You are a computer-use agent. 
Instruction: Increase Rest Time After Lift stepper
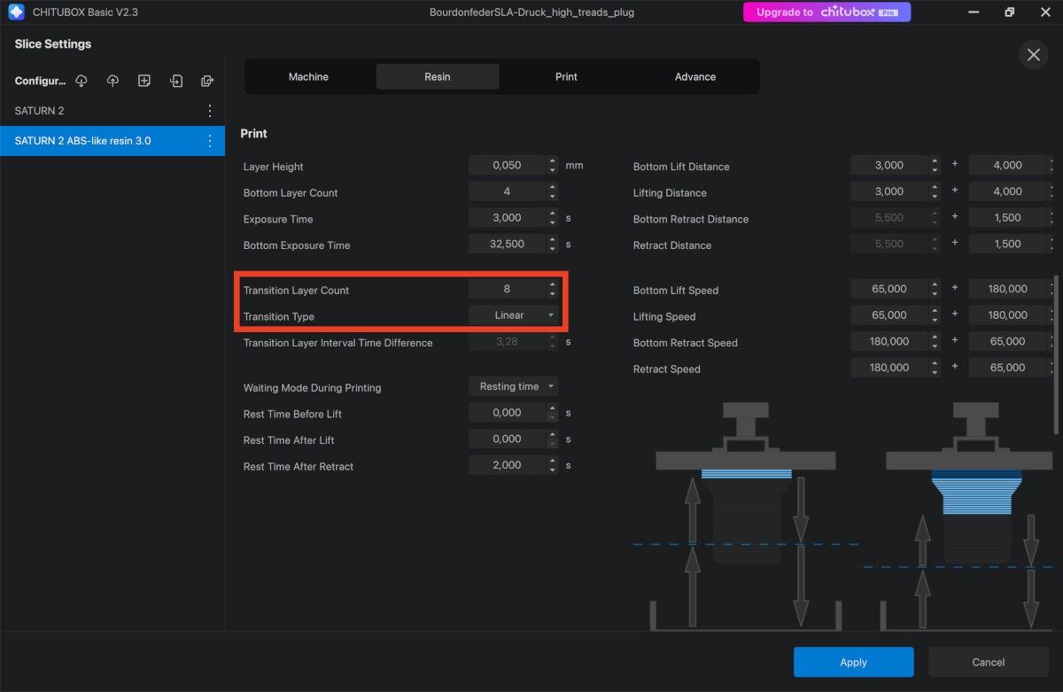553,434
